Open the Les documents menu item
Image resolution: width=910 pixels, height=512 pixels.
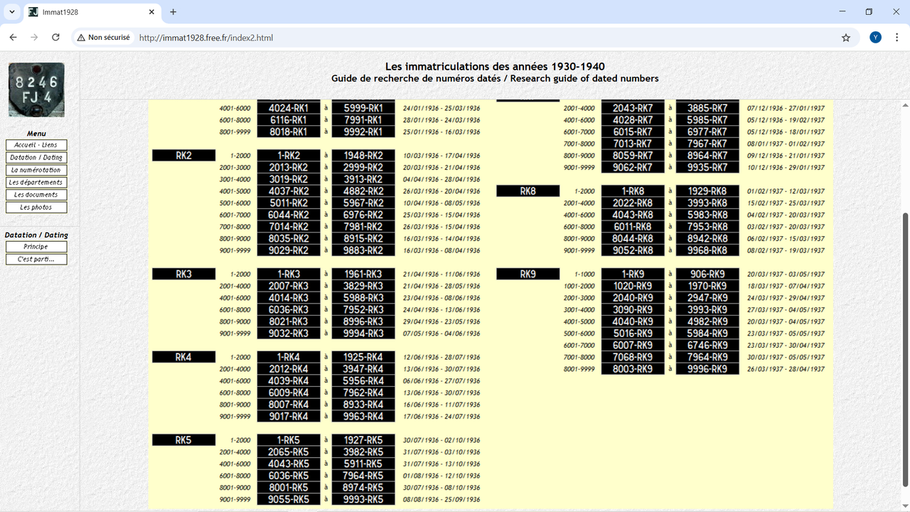(x=36, y=195)
